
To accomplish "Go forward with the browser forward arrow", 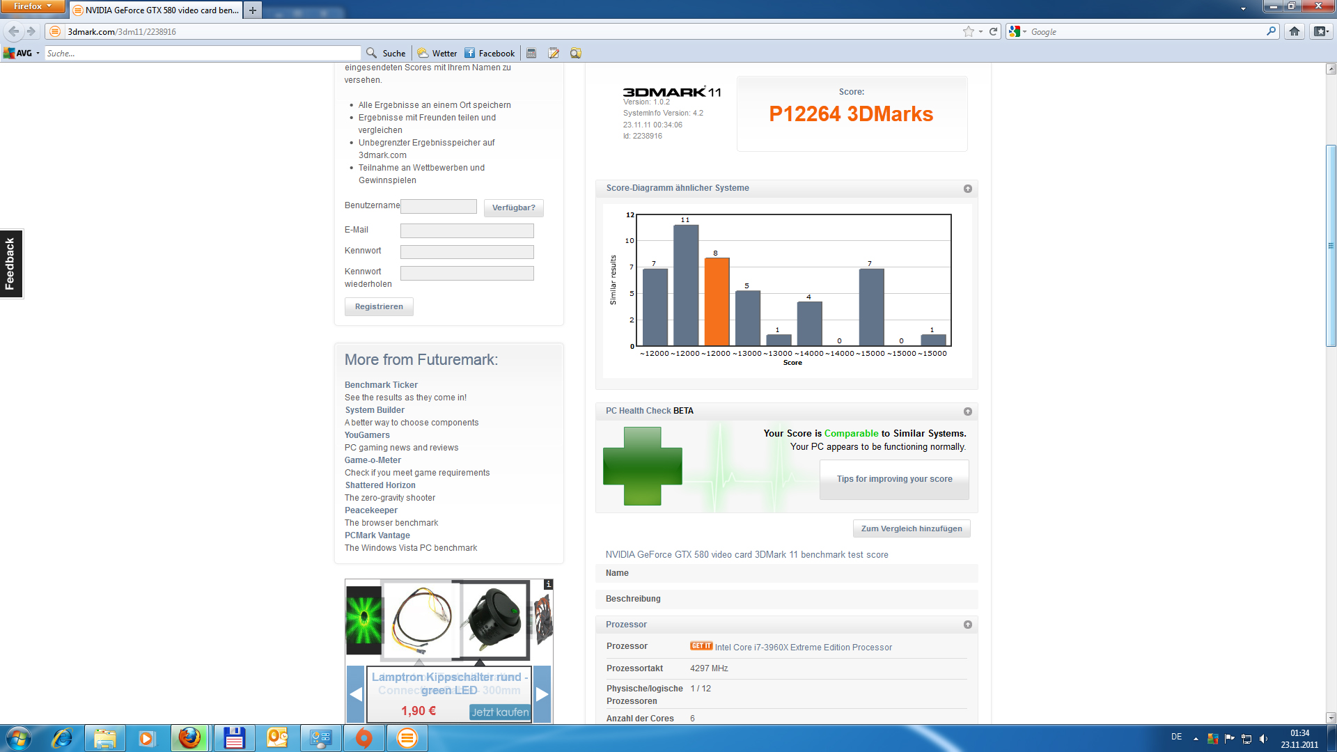I will click(x=31, y=31).
